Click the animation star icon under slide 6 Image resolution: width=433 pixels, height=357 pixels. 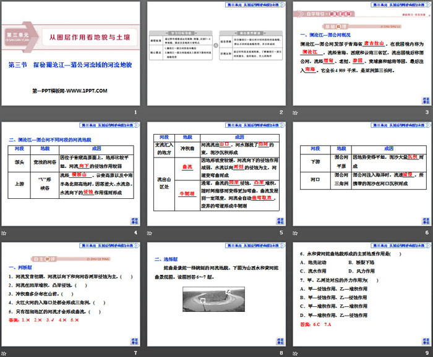point(295,233)
